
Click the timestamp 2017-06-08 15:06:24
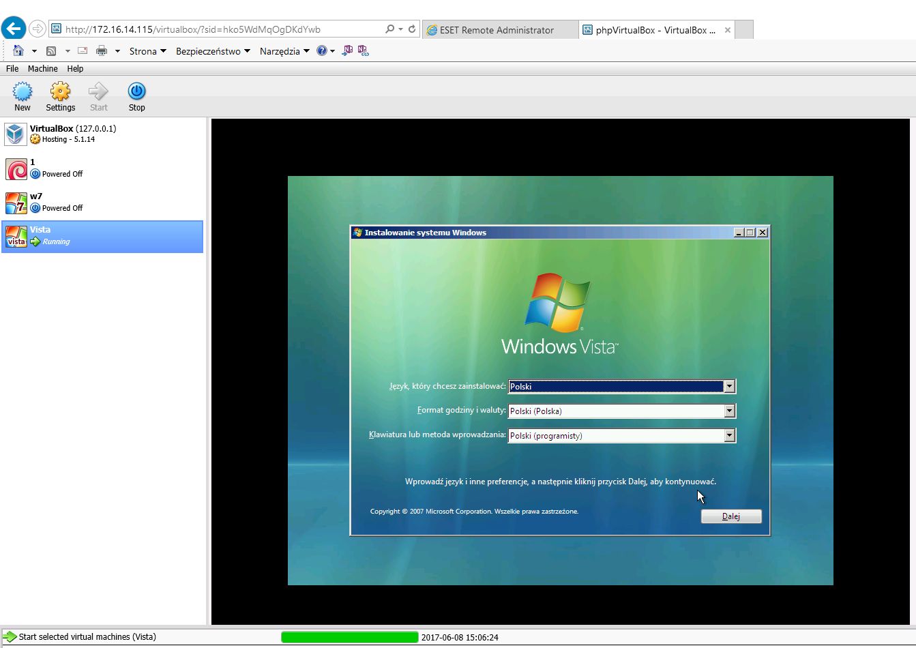pyautogui.click(x=460, y=638)
